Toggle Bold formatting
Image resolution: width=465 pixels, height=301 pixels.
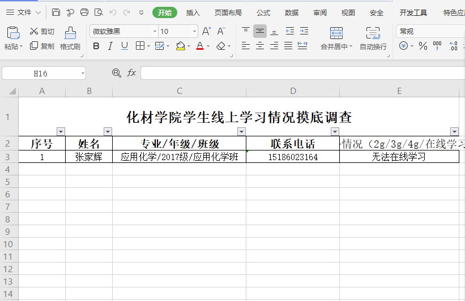[x=96, y=46]
